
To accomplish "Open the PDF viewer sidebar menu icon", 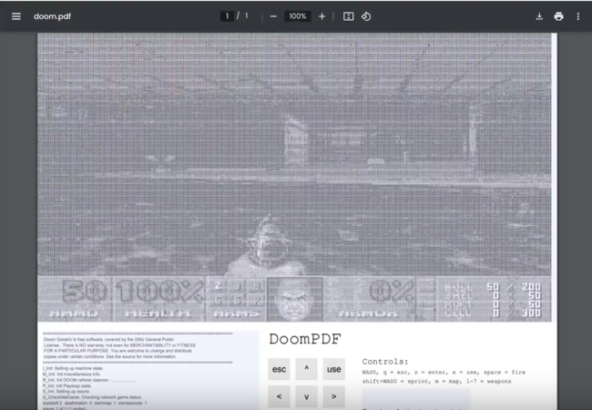I will click(16, 16).
